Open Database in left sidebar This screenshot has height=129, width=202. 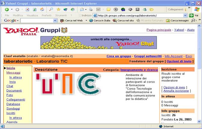(13, 104)
